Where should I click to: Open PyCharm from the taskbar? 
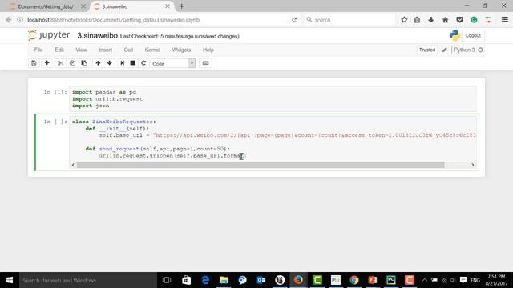391,280
